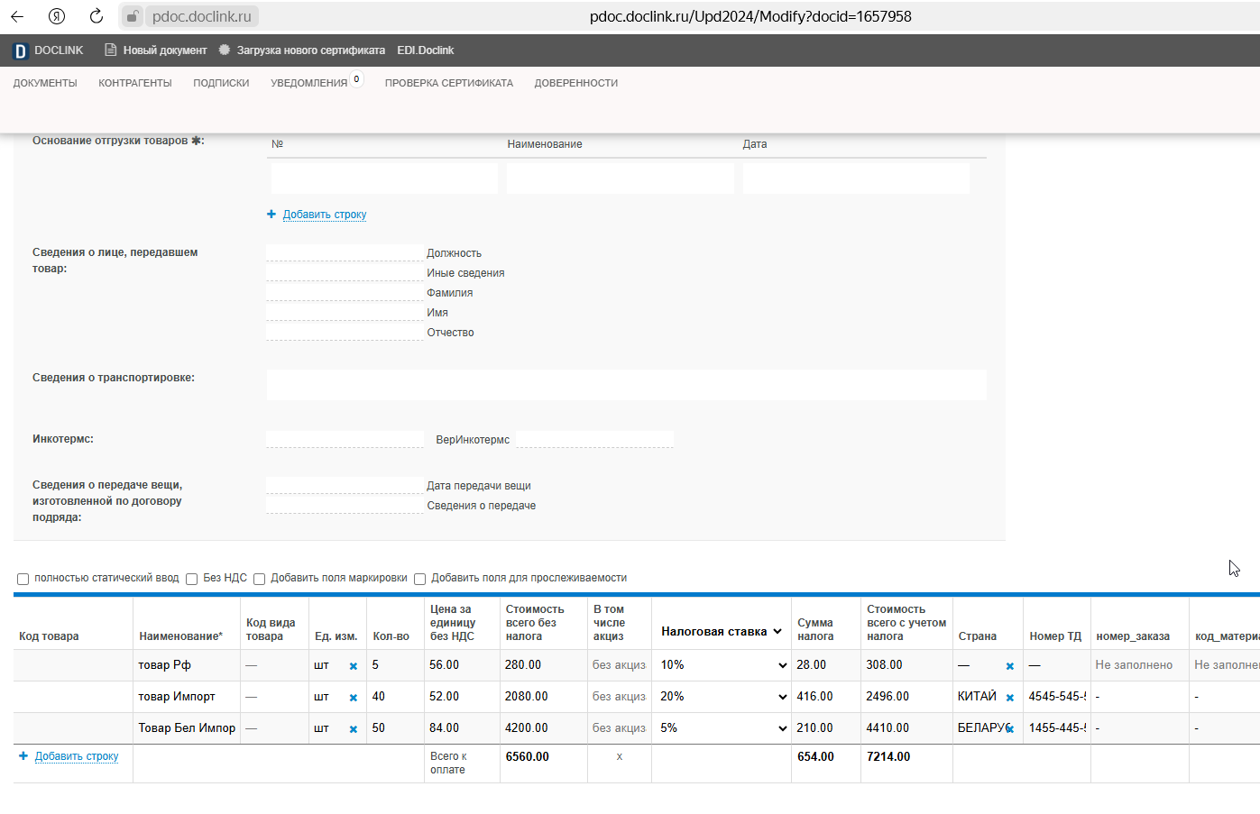Click the Сведения о транспортировке input field

627,385
